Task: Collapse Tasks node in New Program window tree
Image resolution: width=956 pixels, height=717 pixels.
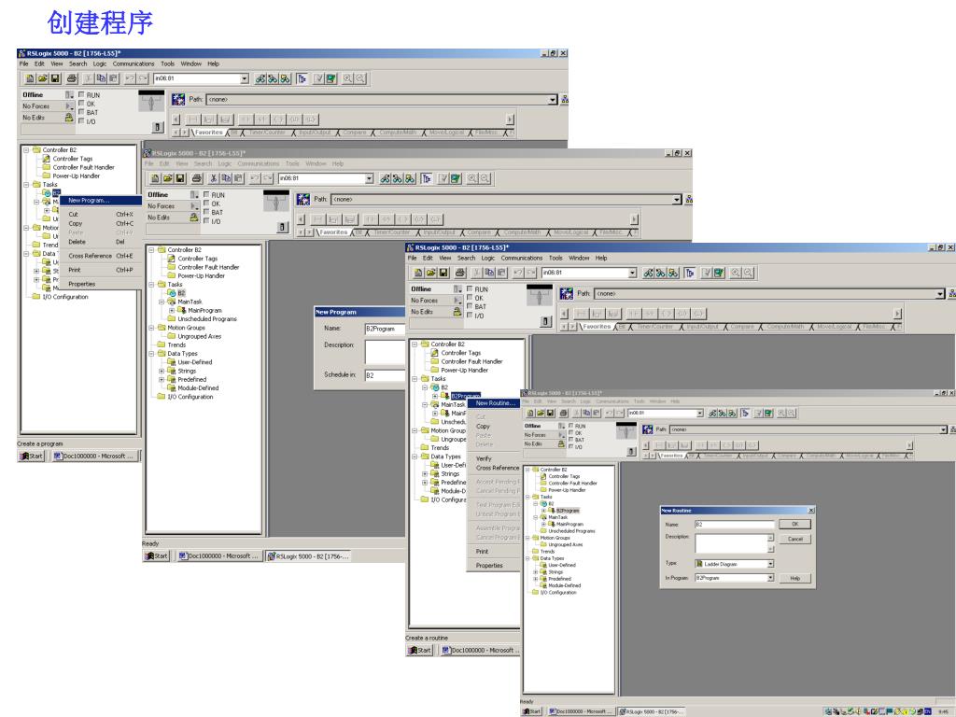Action: 151,285
